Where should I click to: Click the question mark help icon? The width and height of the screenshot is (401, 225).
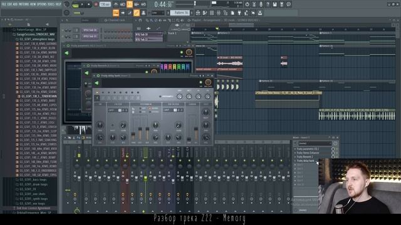[x=268, y=4]
